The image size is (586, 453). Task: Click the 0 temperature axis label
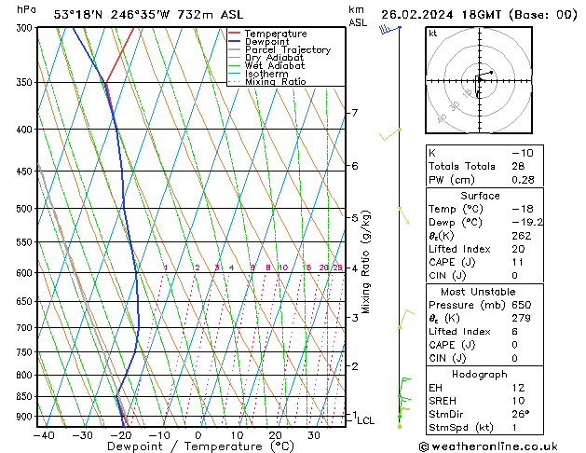click(198, 435)
